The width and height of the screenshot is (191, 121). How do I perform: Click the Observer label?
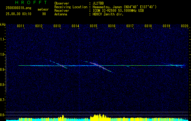click(62, 3)
